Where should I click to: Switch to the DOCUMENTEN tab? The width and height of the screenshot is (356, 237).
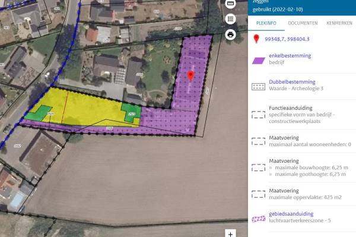[303, 23]
